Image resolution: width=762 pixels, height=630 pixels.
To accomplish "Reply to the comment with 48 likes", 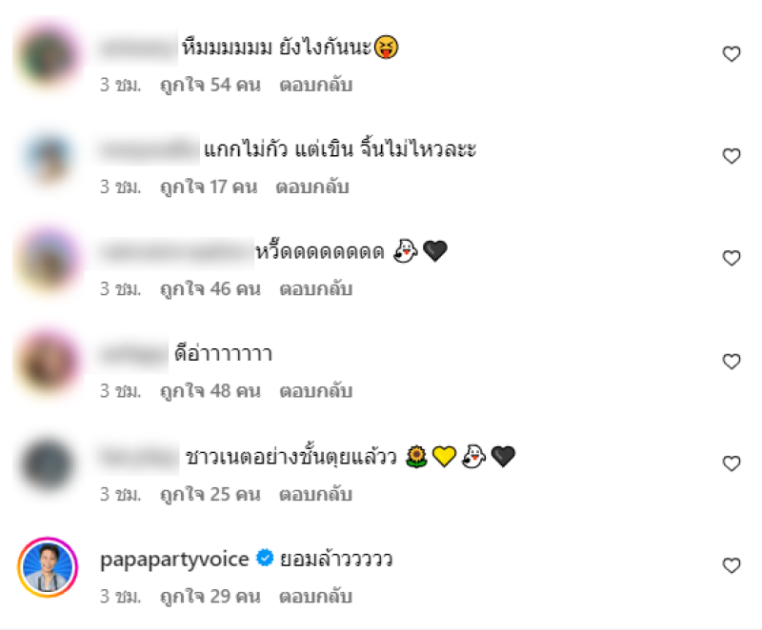I will tap(316, 391).
